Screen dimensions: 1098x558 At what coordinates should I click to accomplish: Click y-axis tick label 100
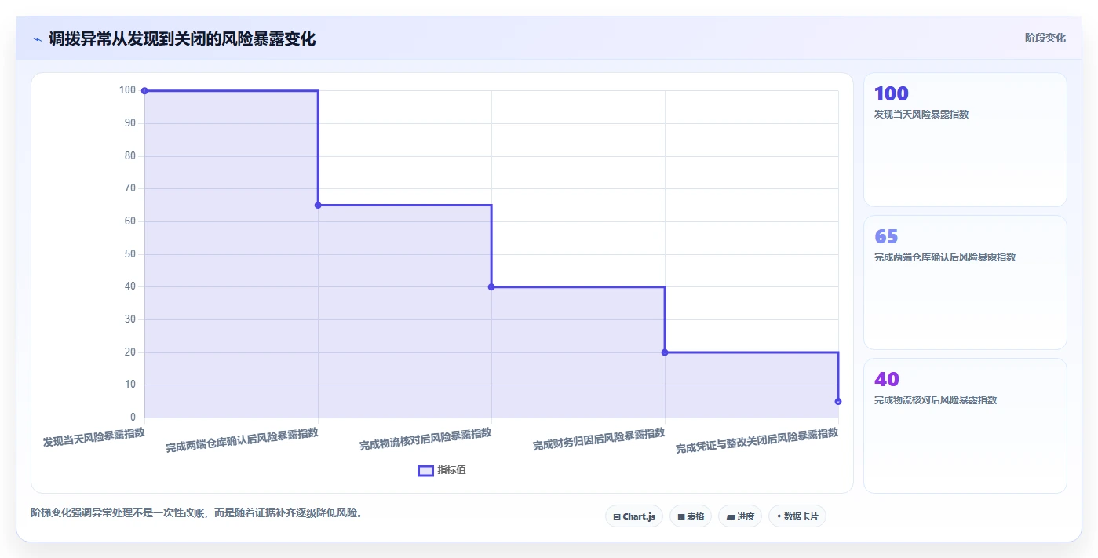(x=128, y=90)
